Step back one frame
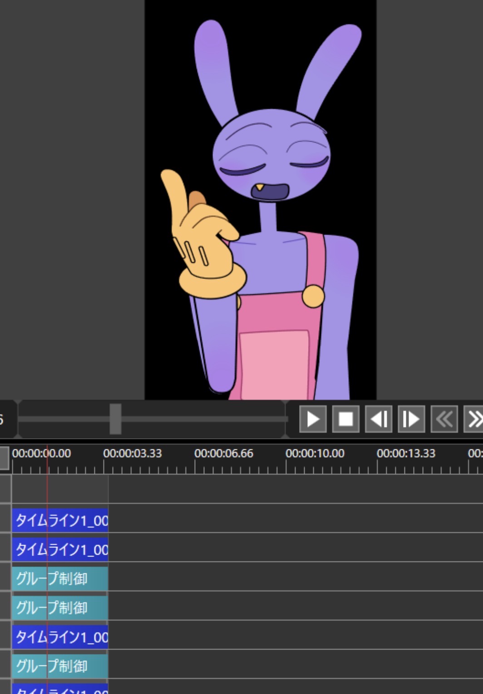 (x=379, y=419)
